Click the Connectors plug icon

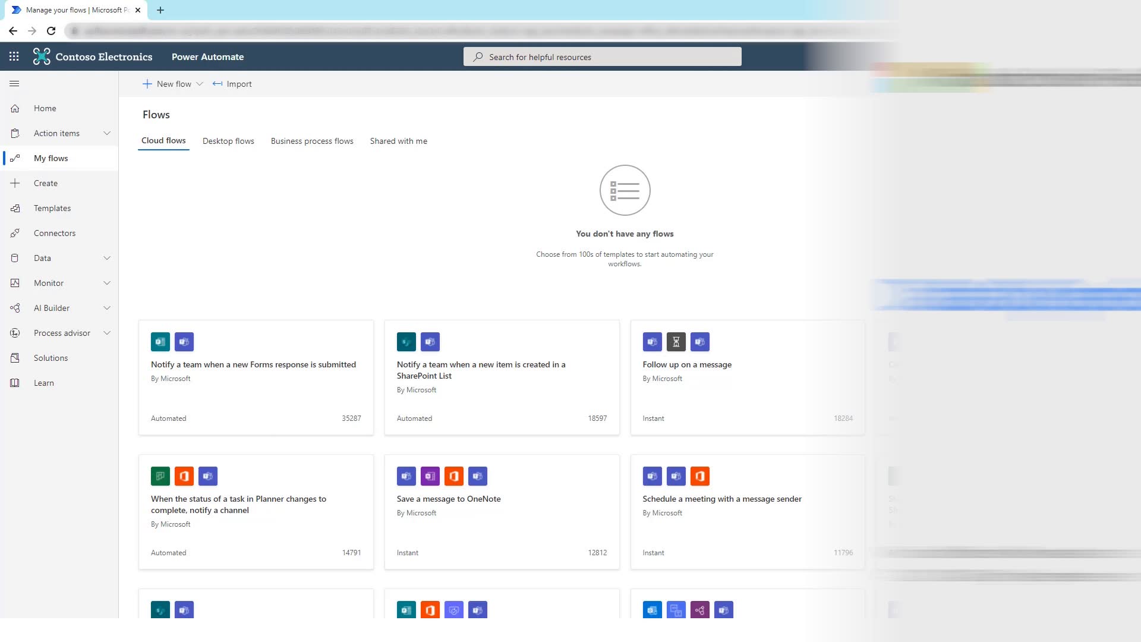(15, 233)
